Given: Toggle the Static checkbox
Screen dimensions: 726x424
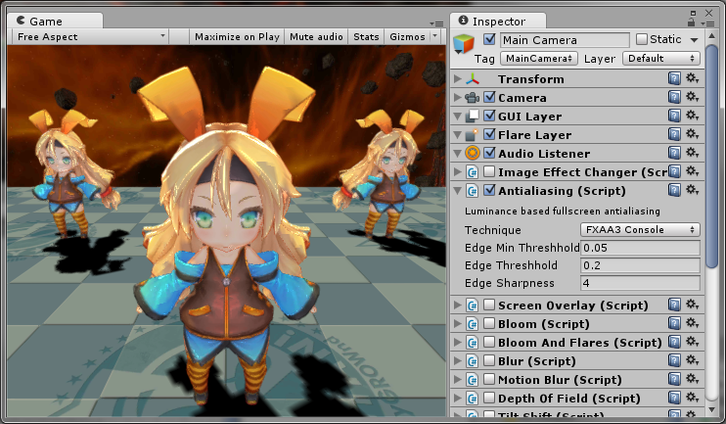Looking at the screenshot, I should (x=641, y=39).
